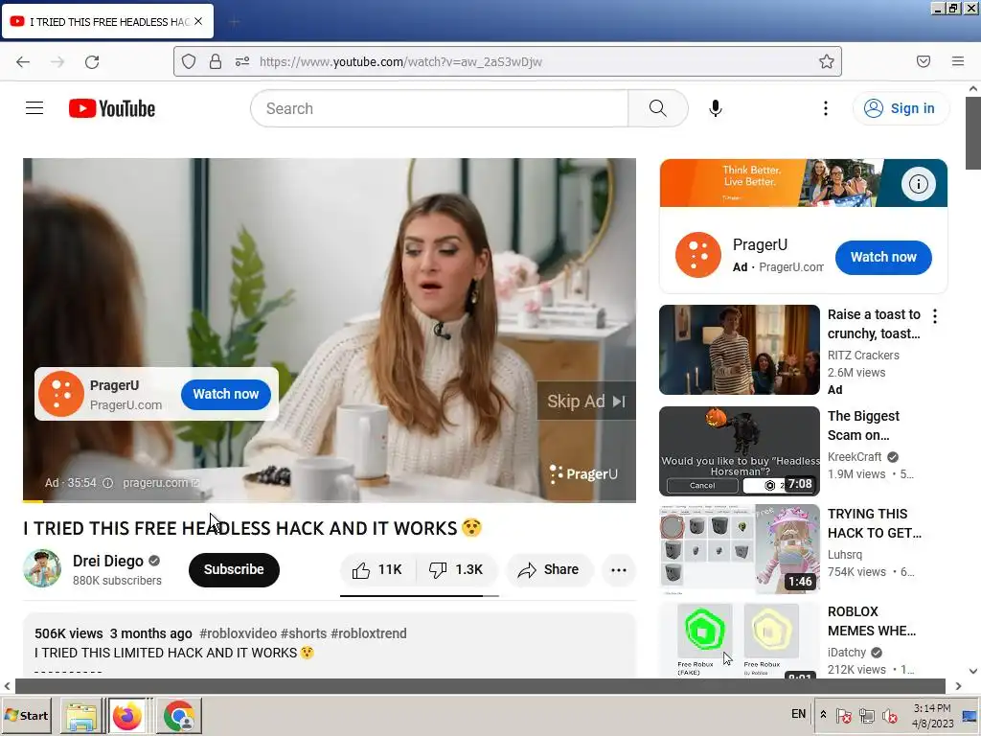Open the tracking protection shield icon
This screenshot has height=736, width=981.
click(189, 61)
